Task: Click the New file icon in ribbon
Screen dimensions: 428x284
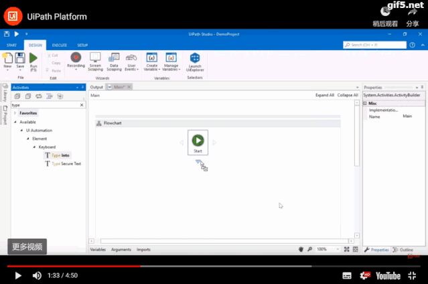Action: pos(7,58)
